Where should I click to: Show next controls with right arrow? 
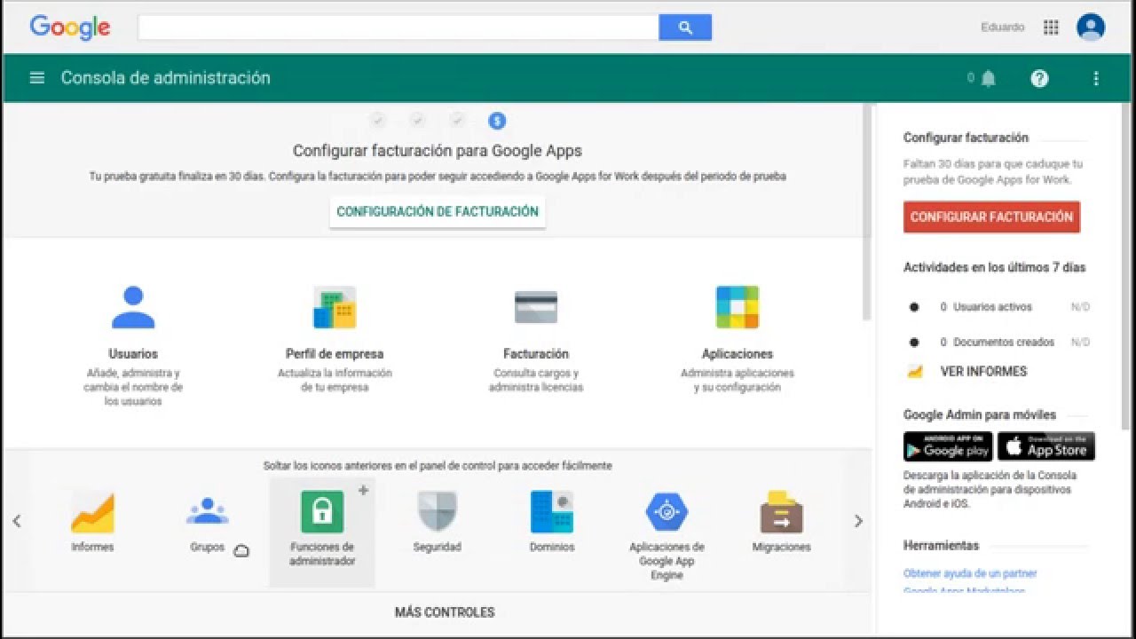click(858, 521)
